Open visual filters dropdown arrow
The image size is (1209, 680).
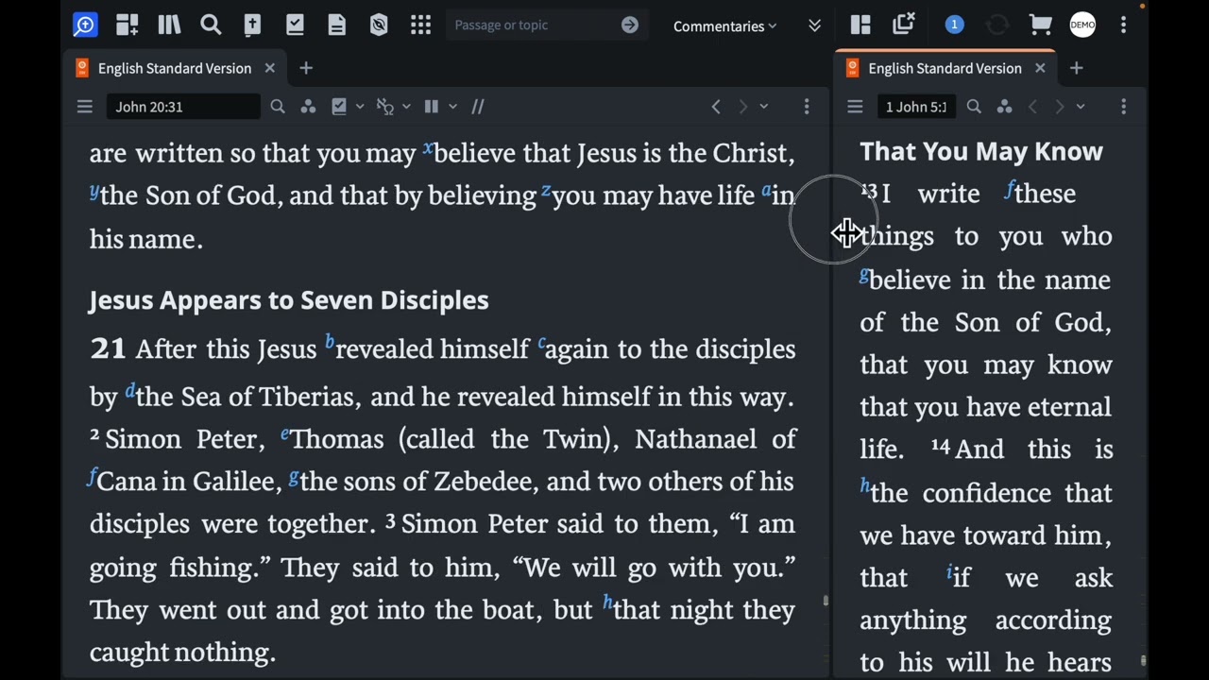(x=360, y=107)
